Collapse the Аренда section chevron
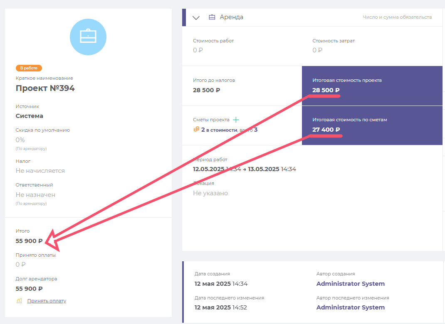Viewport: 445px width, 324px height. pos(196,17)
